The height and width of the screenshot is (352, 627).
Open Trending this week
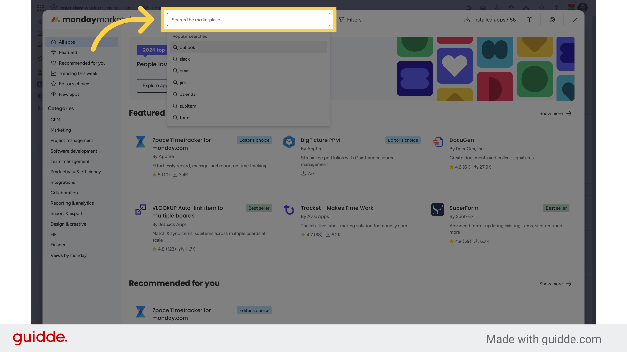click(x=81, y=73)
